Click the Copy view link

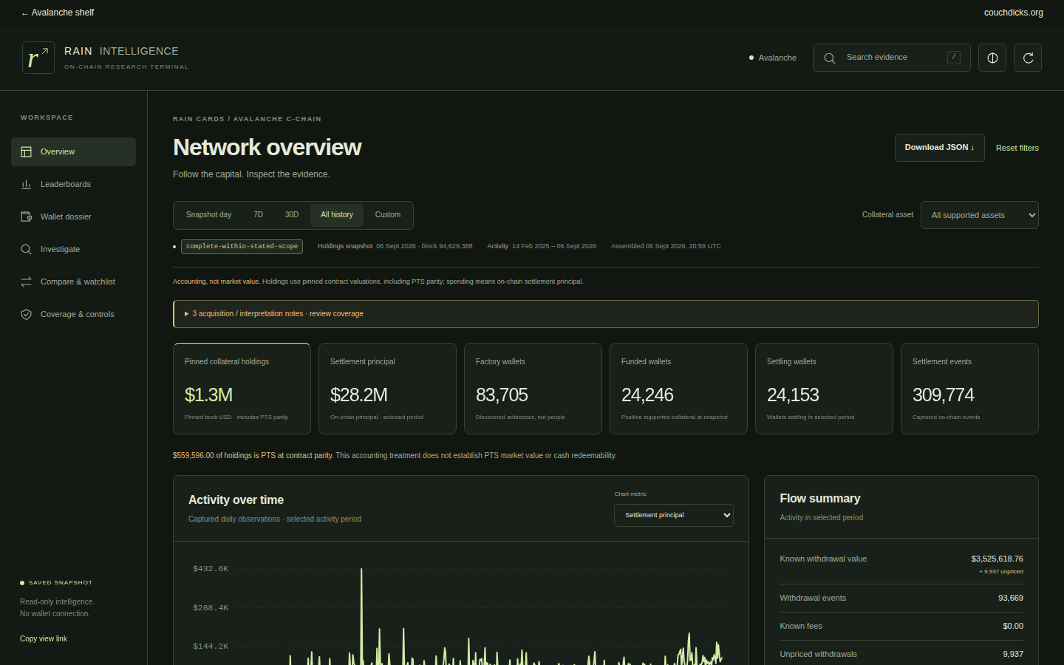point(44,638)
